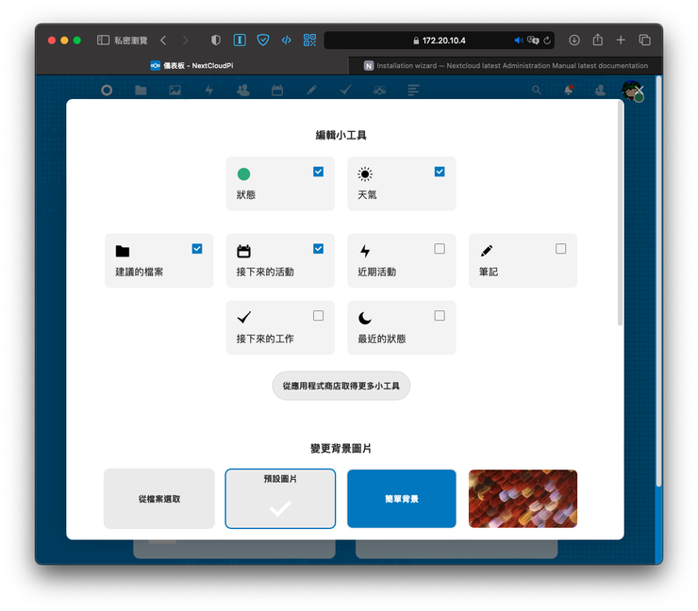
Task: Click the 172.20.10.4 address field
Action: tap(439, 41)
